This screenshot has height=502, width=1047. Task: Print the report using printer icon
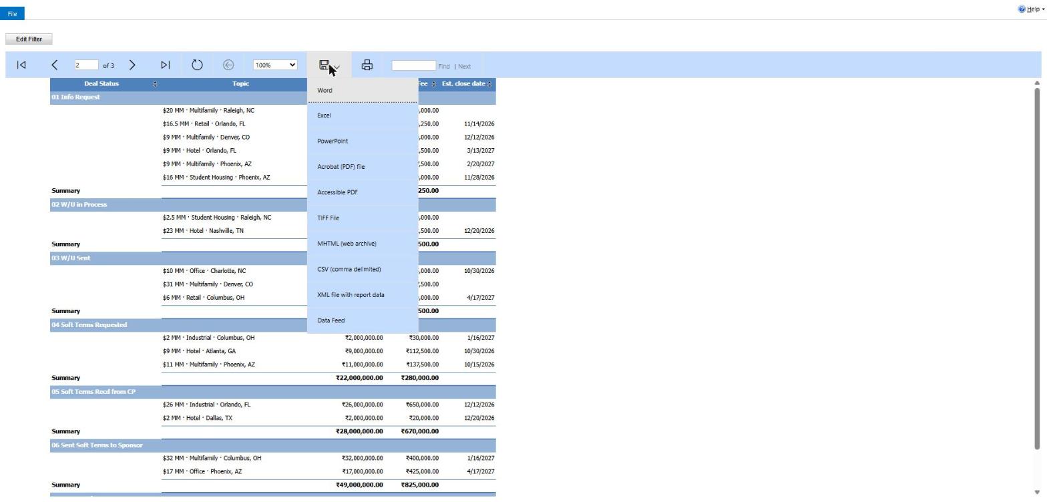click(x=367, y=65)
